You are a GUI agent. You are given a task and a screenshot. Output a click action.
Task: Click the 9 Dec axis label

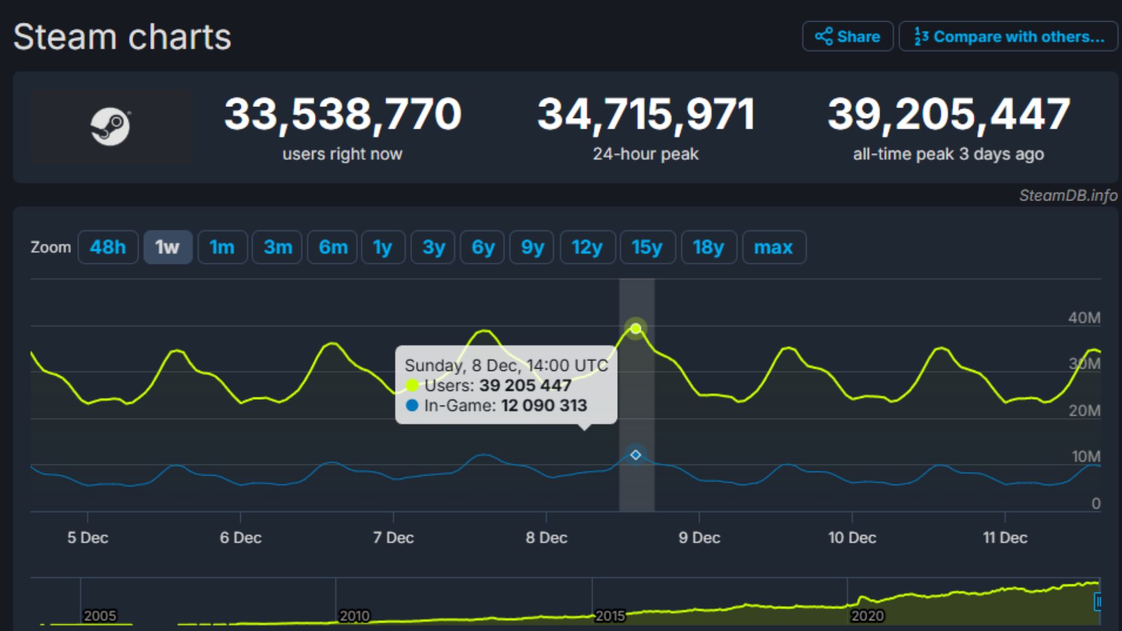click(x=699, y=538)
